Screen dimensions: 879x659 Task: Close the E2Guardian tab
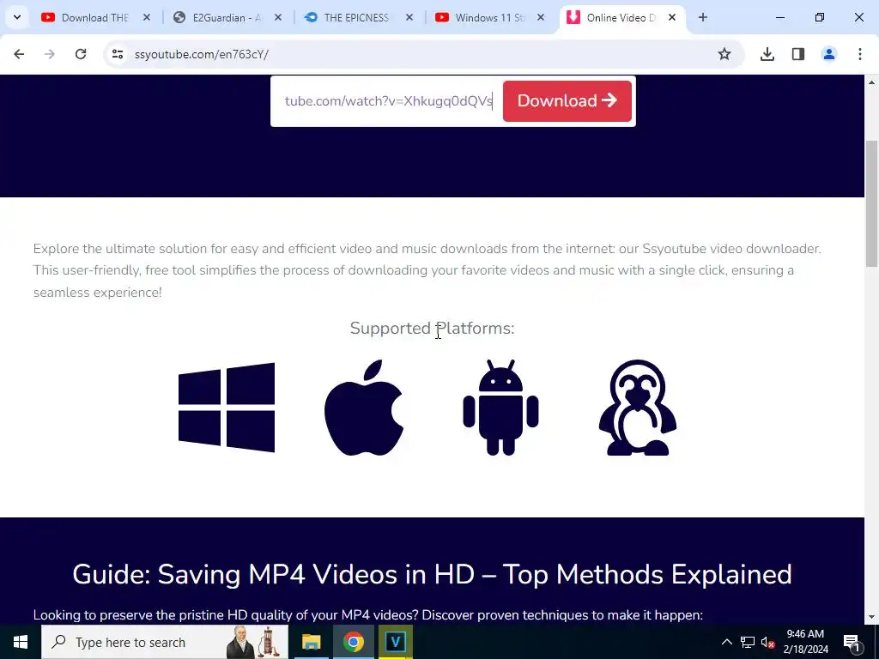pos(277,17)
